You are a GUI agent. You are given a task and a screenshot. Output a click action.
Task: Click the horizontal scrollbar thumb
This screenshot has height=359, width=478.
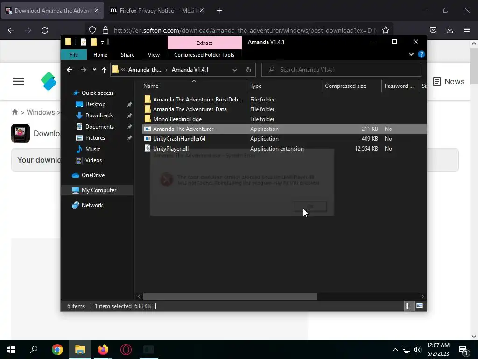[230, 296]
